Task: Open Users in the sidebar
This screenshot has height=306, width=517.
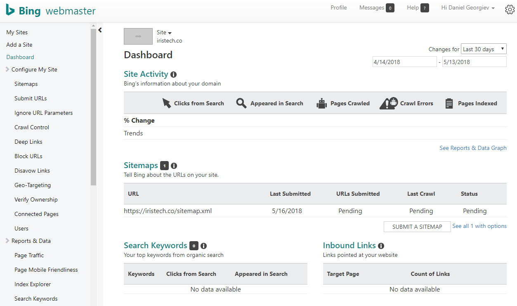Action: click(21, 228)
